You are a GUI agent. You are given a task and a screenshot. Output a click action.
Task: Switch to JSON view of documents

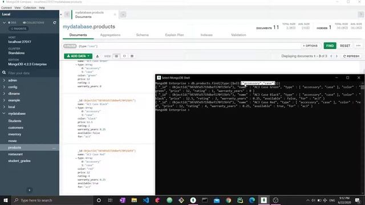(124, 56)
